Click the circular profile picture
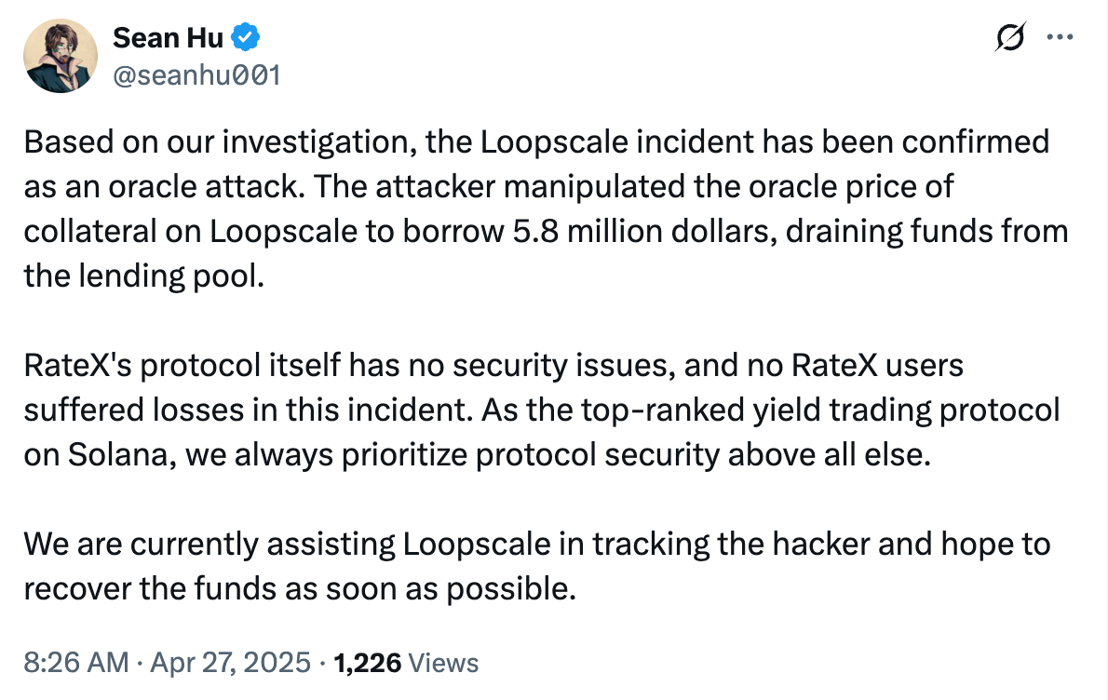1108x700 pixels. [x=61, y=55]
